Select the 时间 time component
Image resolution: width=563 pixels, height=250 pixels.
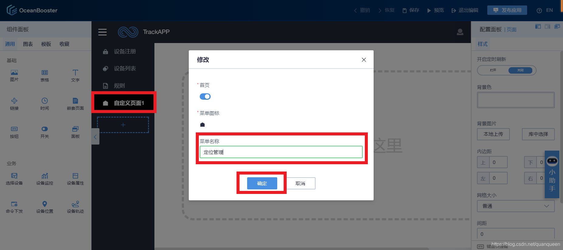point(45,104)
